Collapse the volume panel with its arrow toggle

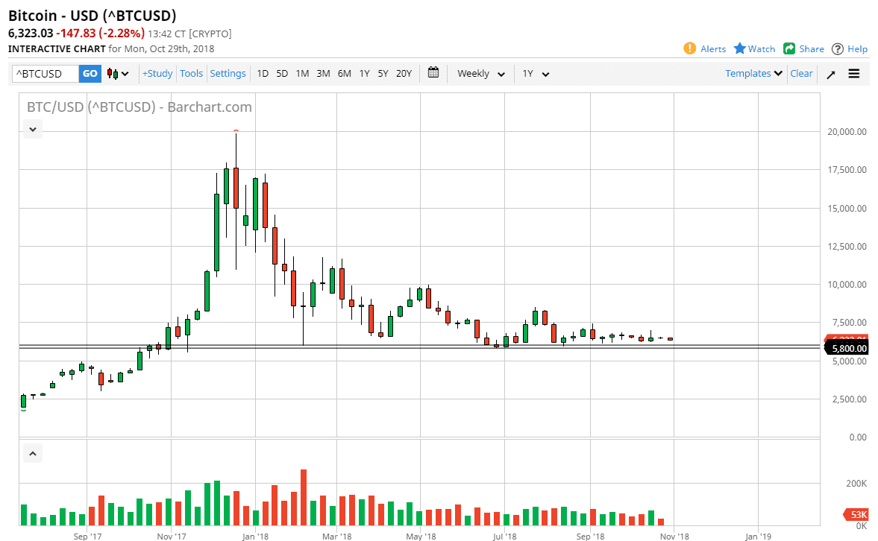coord(32,452)
